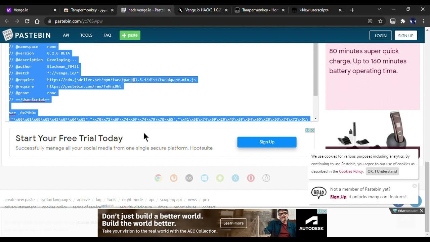
Task: Open the API menu item
Action: 66,35
